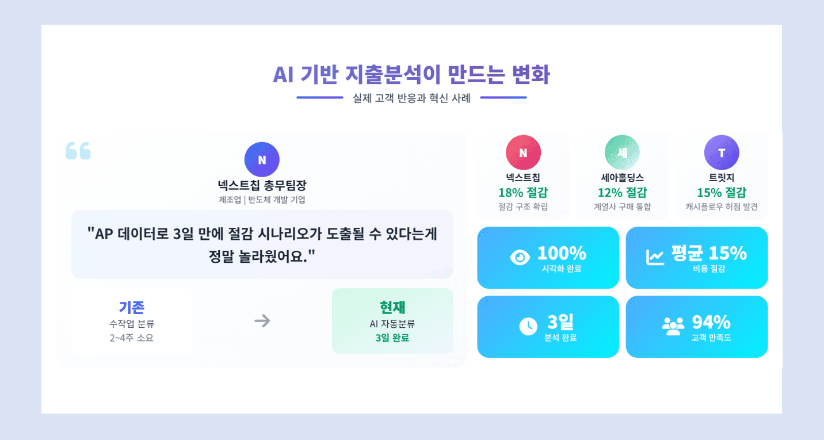Click the 평균 15% 비용 절감 tile
Image resolution: width=824 pixels, height=440 pixels.
click(697, 258)
